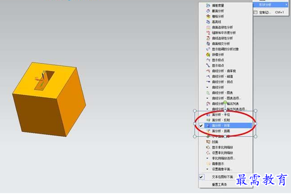This screenshot has width=291, height=194.
Task: Select the 截面分析 section analysis icon
Action: [x=208, y=11]
